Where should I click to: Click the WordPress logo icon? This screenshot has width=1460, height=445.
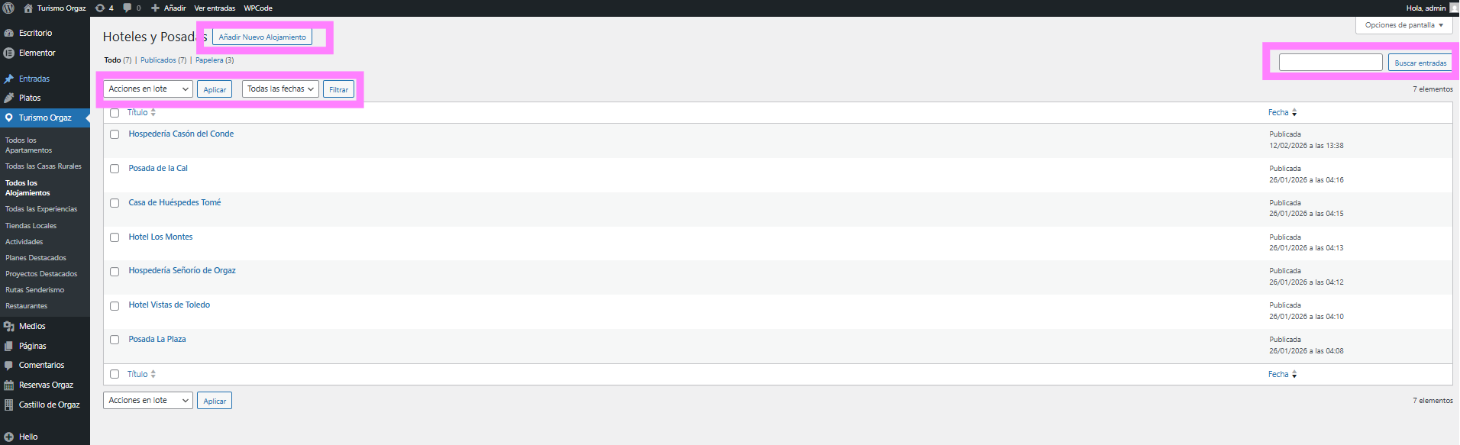8,8
